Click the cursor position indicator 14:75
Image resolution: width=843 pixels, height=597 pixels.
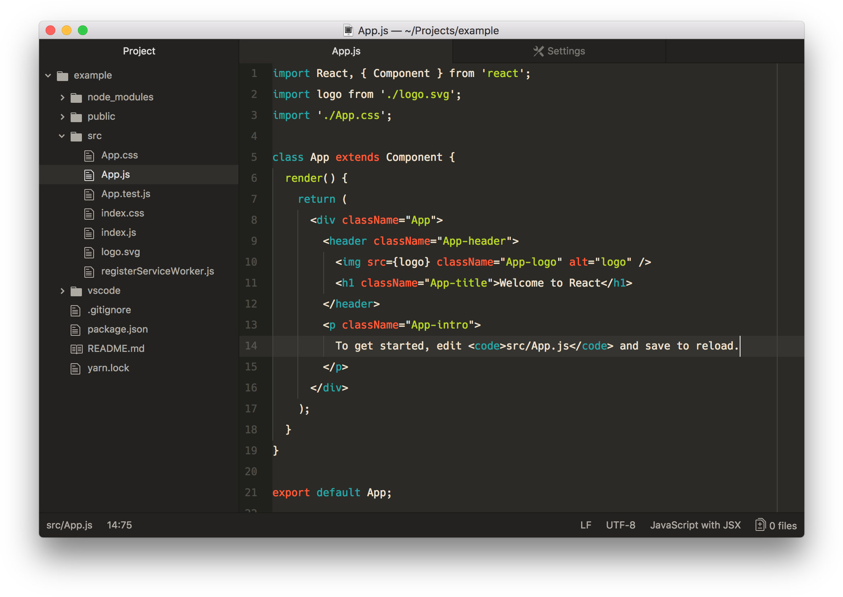(x=119, y=525)
